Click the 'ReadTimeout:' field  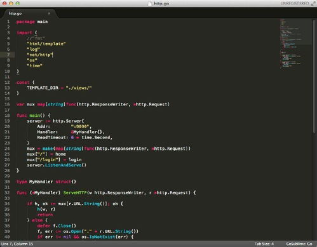click(x=53, y=137)
